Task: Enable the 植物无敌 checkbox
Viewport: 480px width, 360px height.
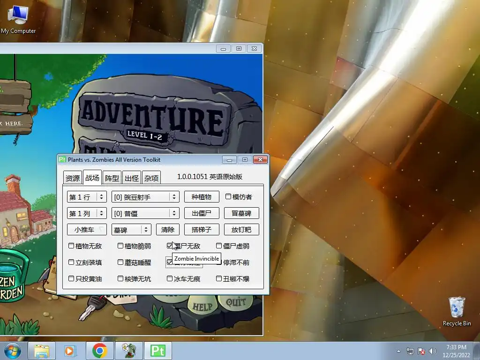Action: point(71,246)
